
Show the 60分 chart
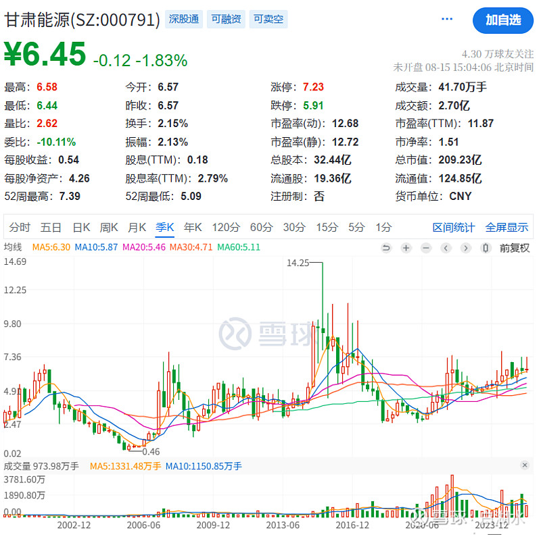tap(262, 227)
